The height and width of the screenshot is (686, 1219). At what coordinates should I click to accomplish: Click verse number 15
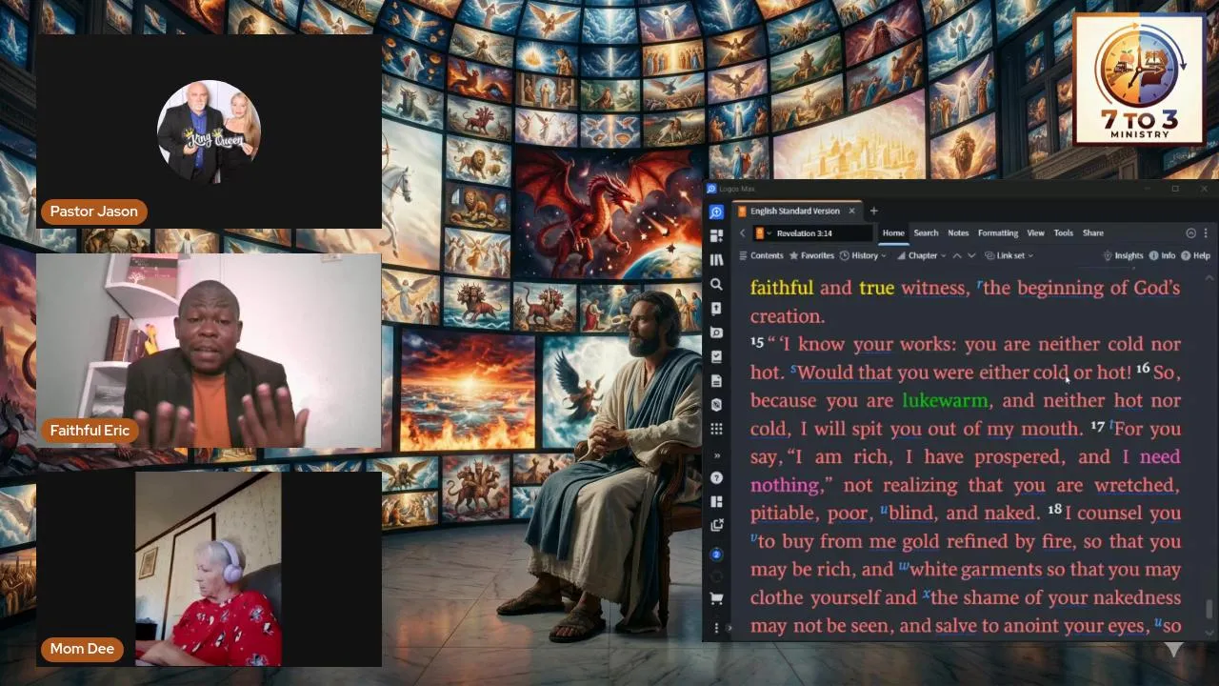click(x=757, y=341)
